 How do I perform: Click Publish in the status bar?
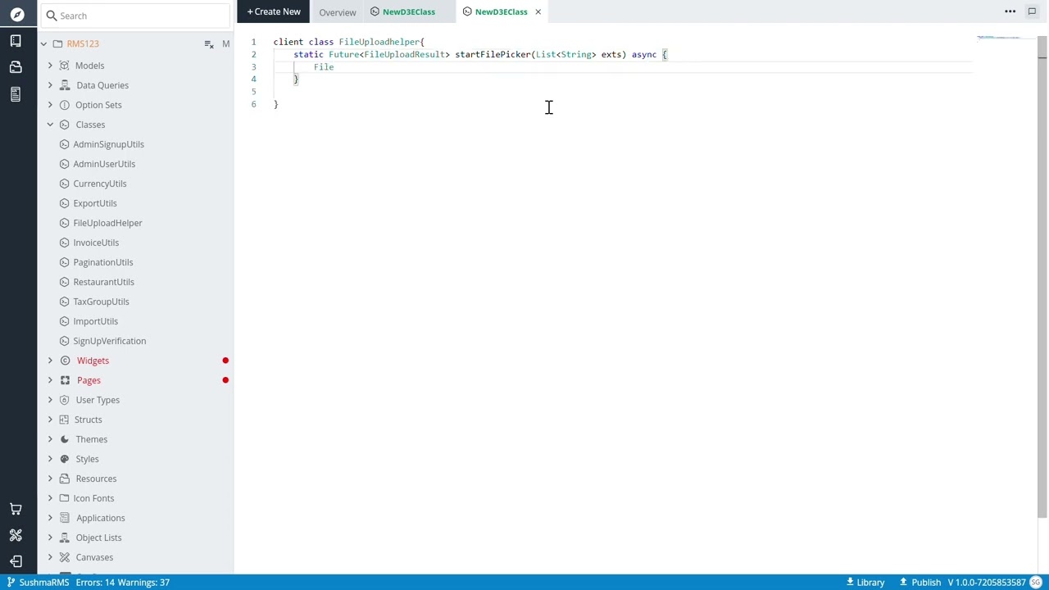point(920,583)
